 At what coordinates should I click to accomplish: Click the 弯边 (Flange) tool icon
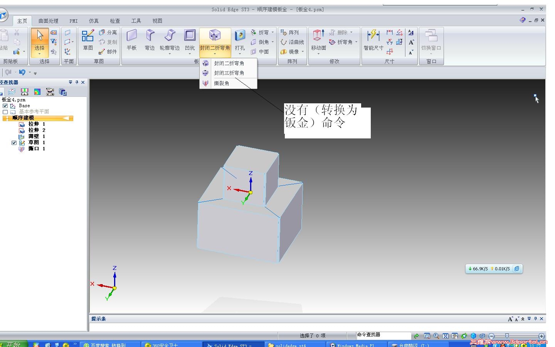pyautogui.click(x=150, y=35)
